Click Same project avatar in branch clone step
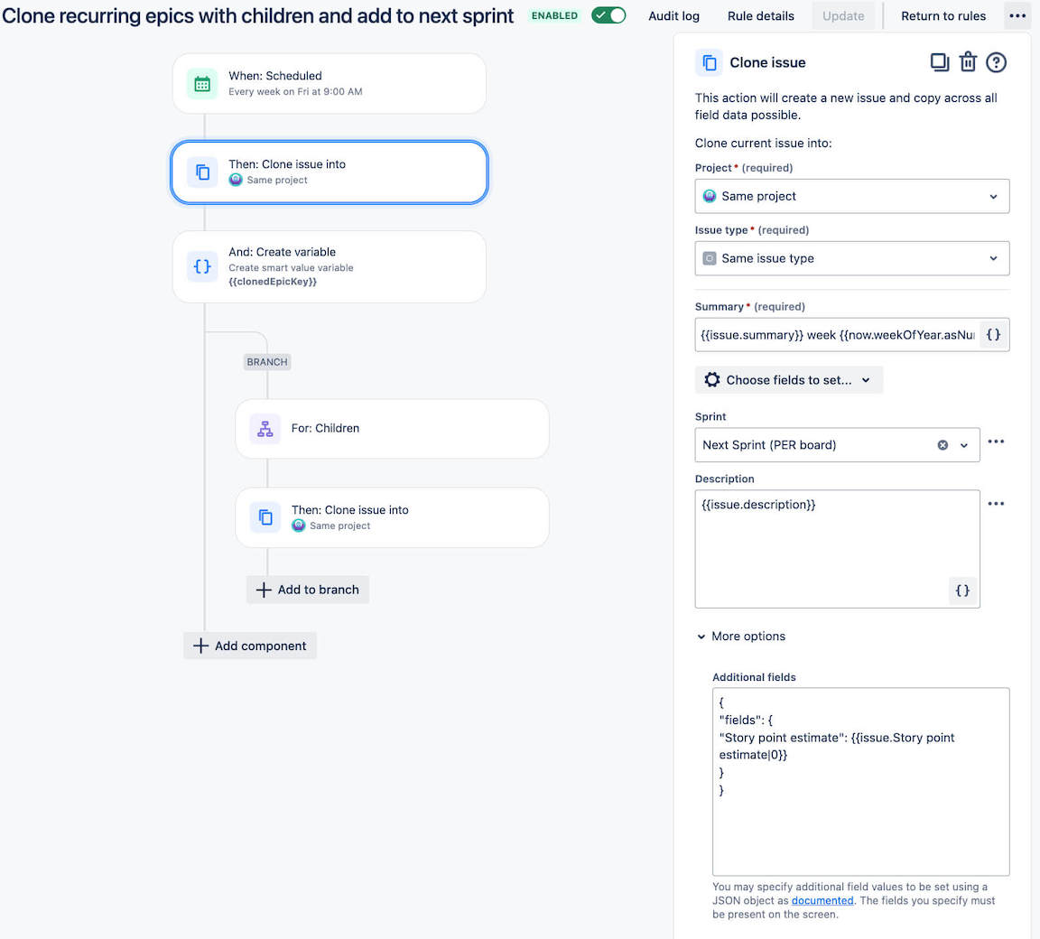 point(299,525)
